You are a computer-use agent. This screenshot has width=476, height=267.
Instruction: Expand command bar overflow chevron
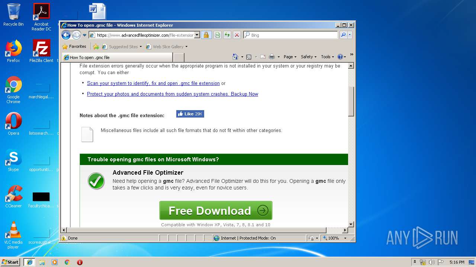tap(351, 55)
